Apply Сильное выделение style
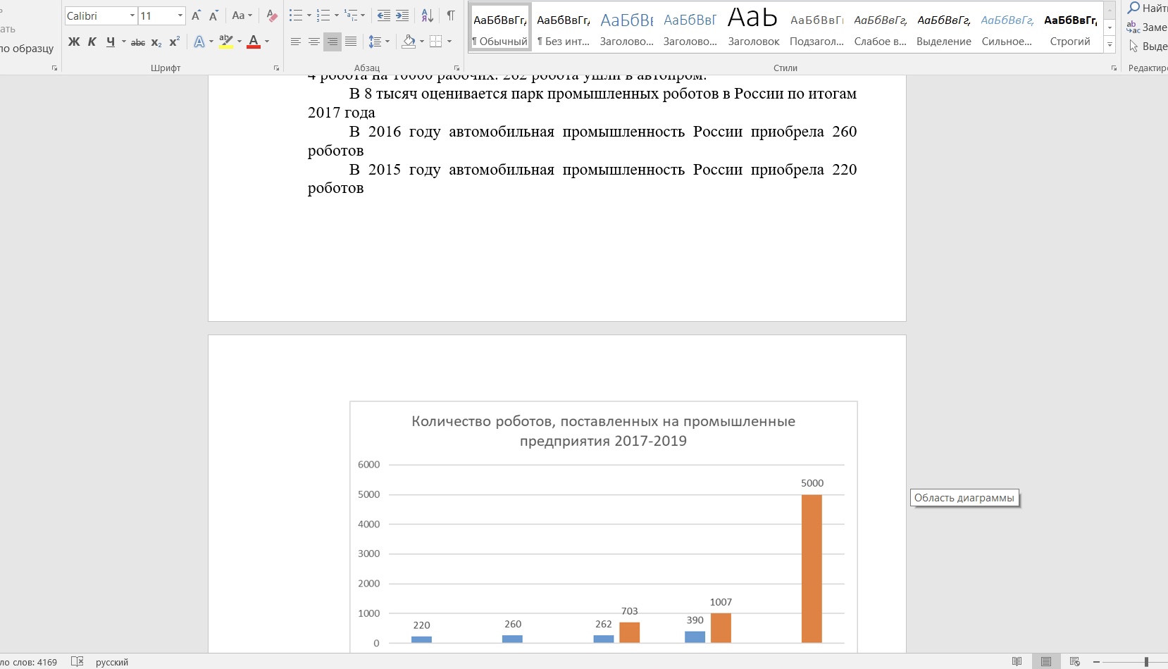Screen dimensions: 1168x669 1007,27
